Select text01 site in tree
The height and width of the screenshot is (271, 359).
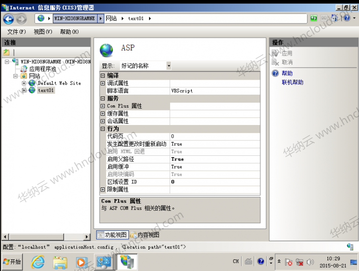coord(46,90)
